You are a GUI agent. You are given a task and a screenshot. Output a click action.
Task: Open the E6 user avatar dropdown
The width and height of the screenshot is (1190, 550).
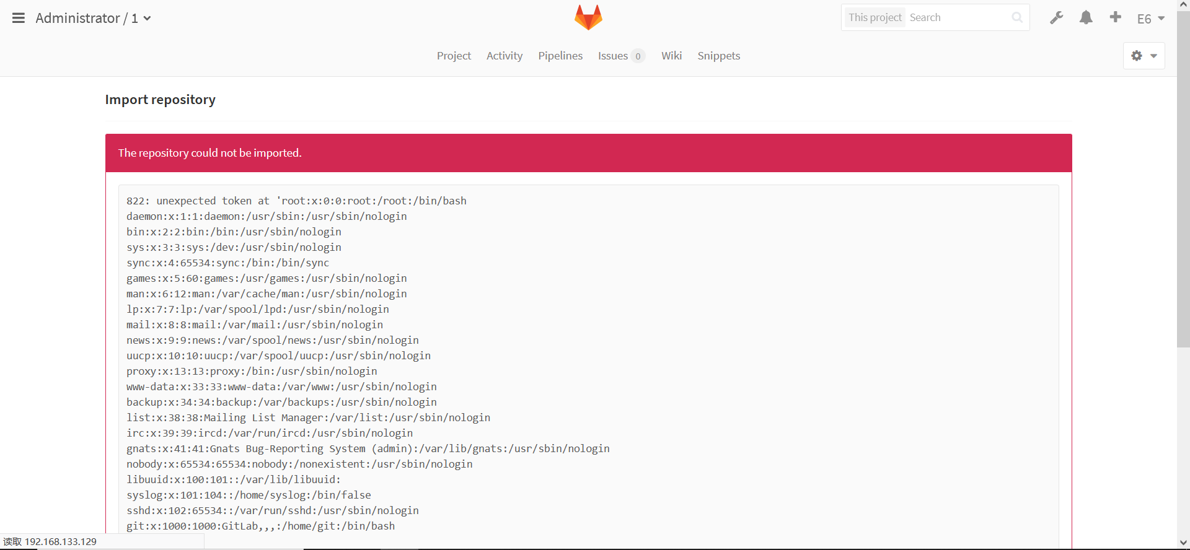coord(1151,19)
